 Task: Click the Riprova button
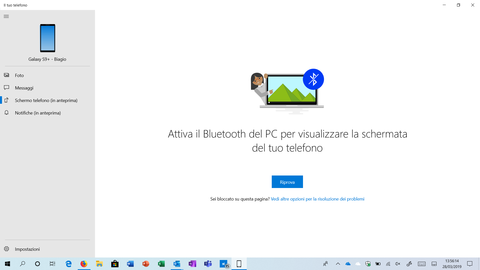point(287,182)
